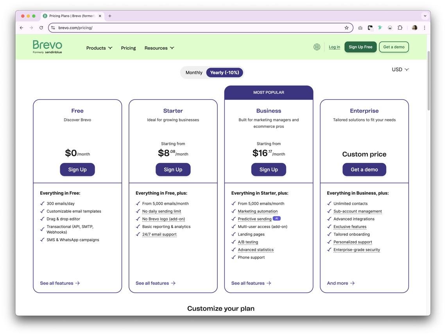Click Sub-account management feature
The width and height of the screenshot is (446, 336).
pyautogui.click(x=358, y=211)
